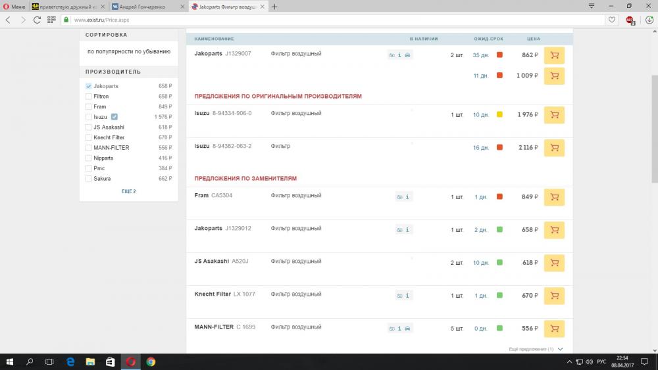Add the 1 009 ₽ offer to cart

click(x=554, y=76)
